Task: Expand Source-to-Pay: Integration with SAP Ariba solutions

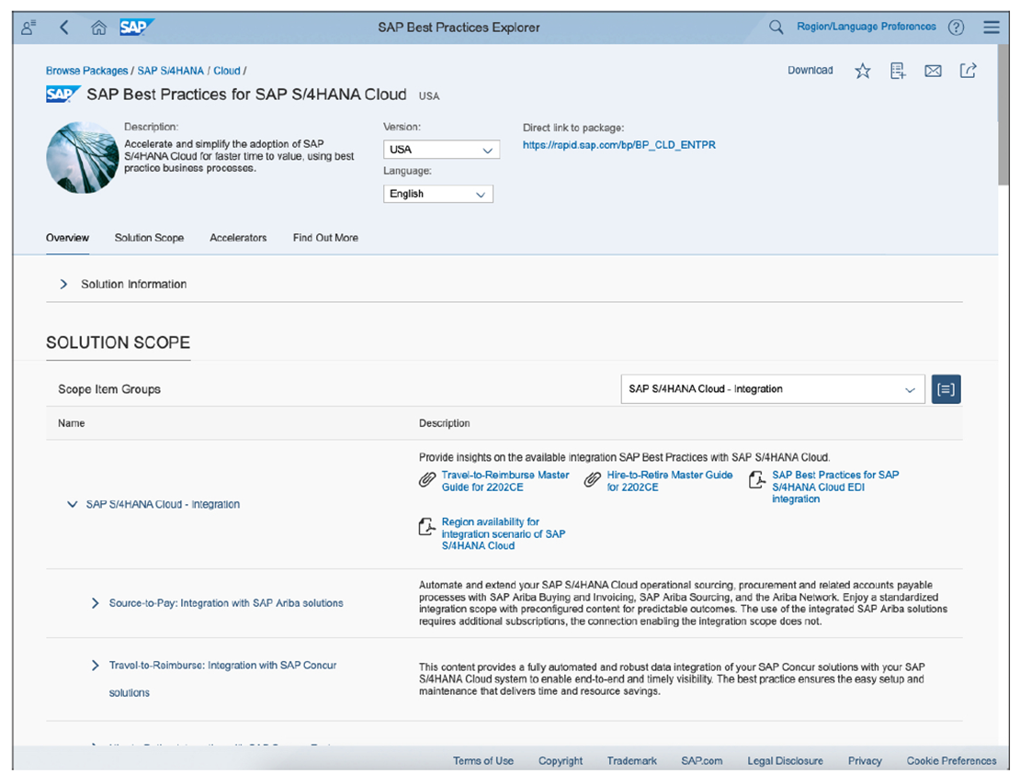Action: click(96, 602)
